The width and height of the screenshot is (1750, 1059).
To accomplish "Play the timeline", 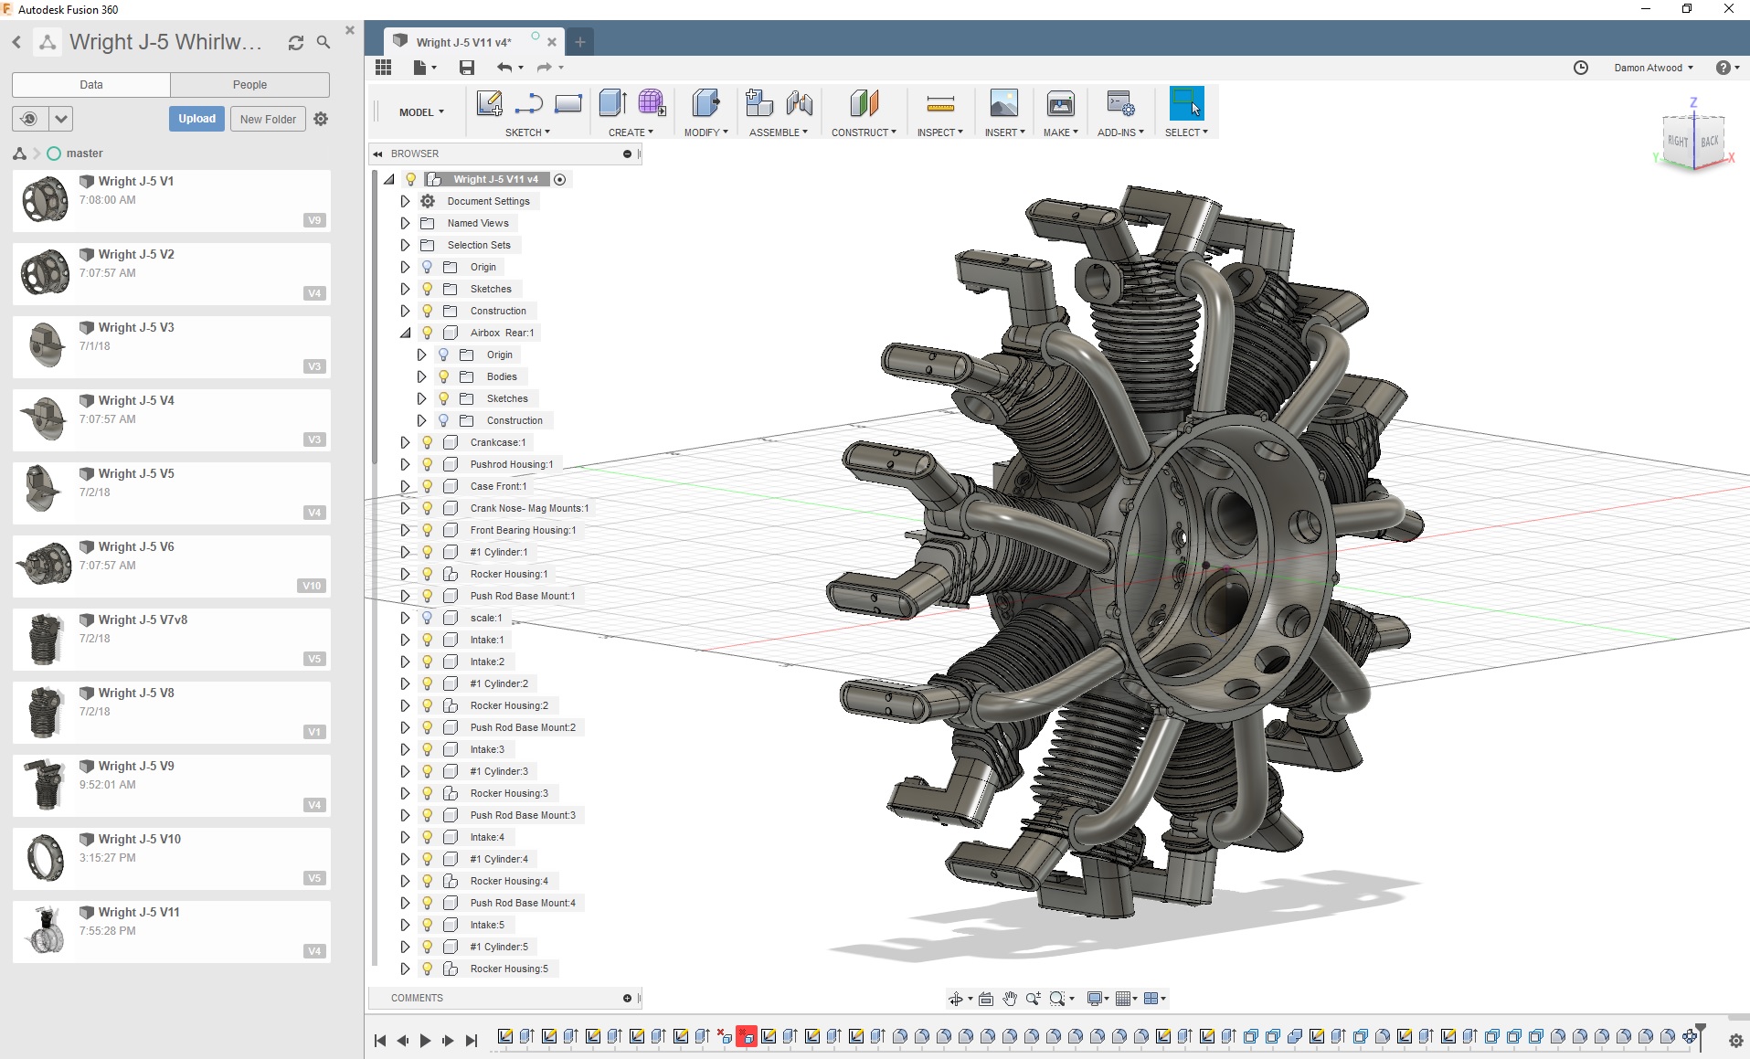I will click(x=425, y=1040).
